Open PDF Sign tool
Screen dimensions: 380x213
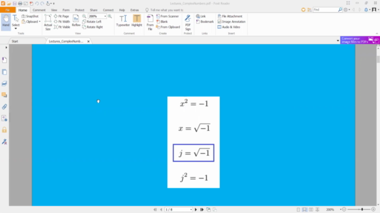(x=188, y=22)
